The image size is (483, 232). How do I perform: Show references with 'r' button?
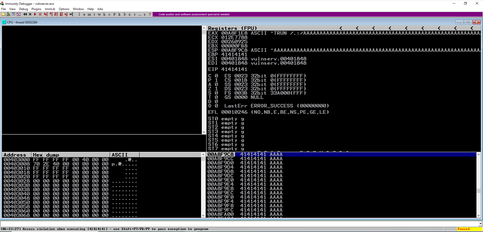pyautogui.click(x=135, y=14)
